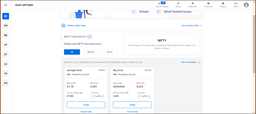Switch to SW sidebar tab
Image resolution: width=256 pixels, height=114 pixels.
(x=6, y=26)
